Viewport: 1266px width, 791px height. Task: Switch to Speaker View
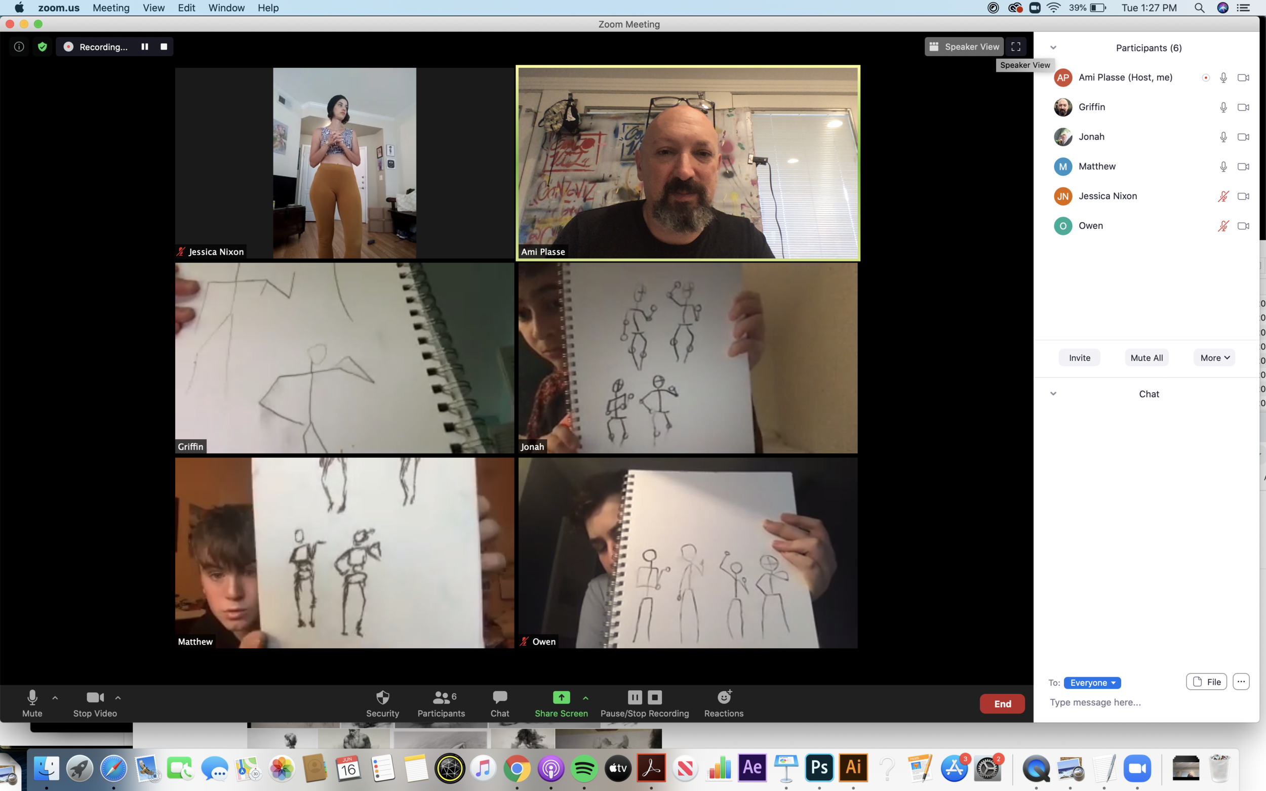[964, 47]
